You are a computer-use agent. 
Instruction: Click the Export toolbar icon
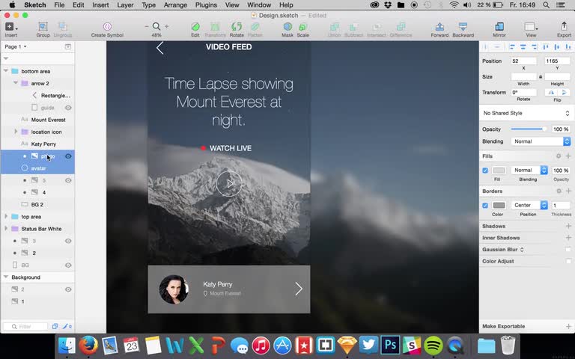point(564,26)
